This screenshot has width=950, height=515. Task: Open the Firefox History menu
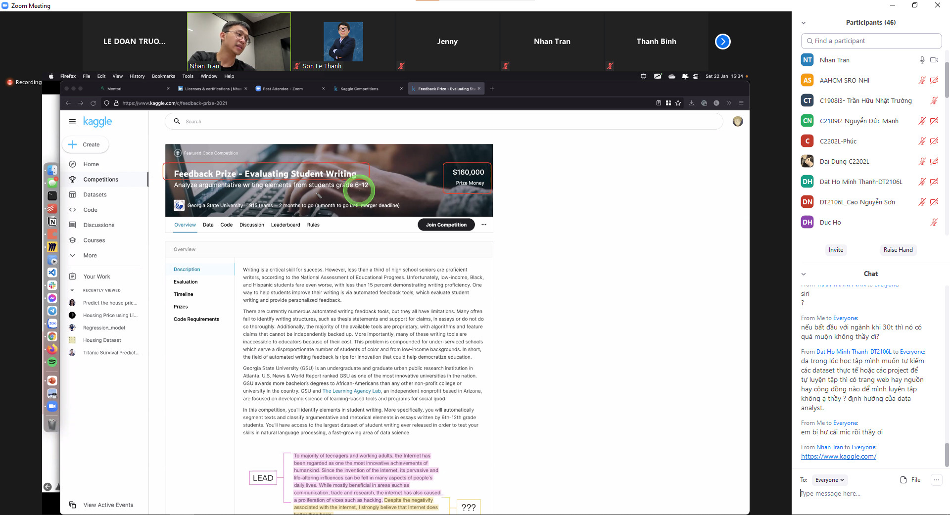coord(137,76)
